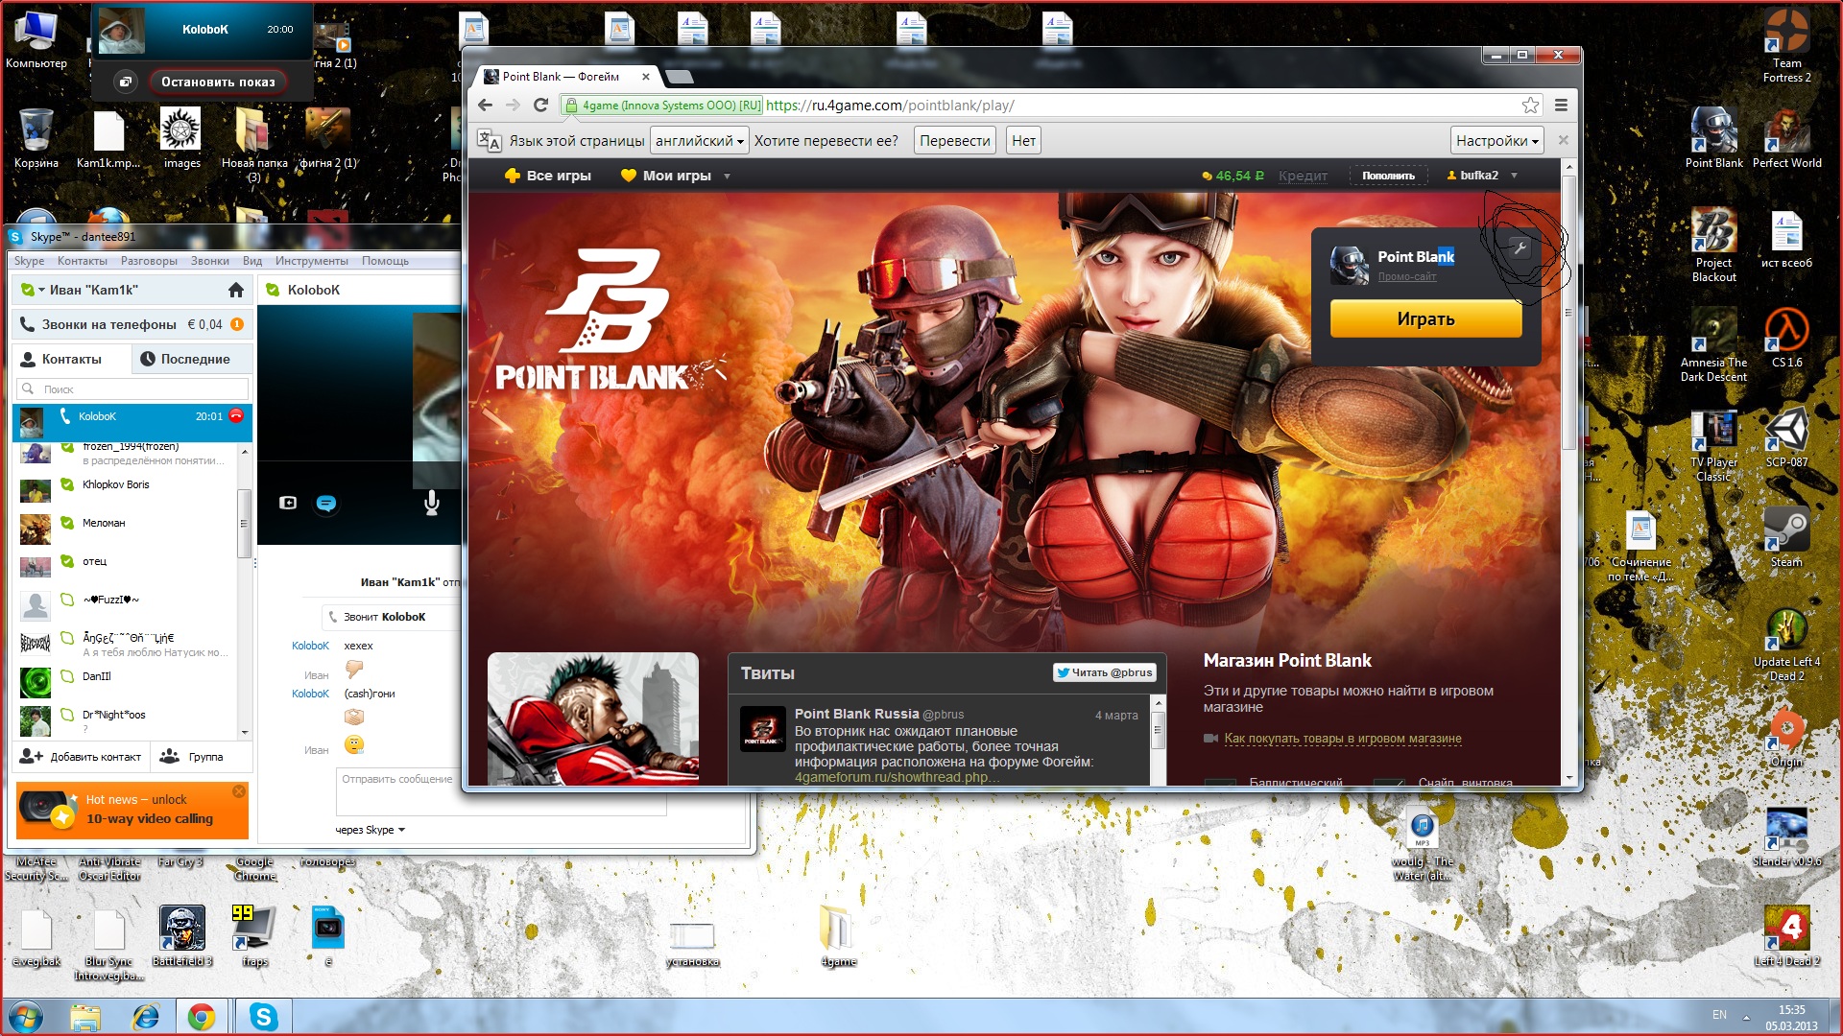Click the Chrome forward arrow
Screen dimensions: 1843x1036
coord(513,106)
